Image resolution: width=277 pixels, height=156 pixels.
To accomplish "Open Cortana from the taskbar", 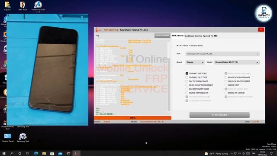I will 20,153.
